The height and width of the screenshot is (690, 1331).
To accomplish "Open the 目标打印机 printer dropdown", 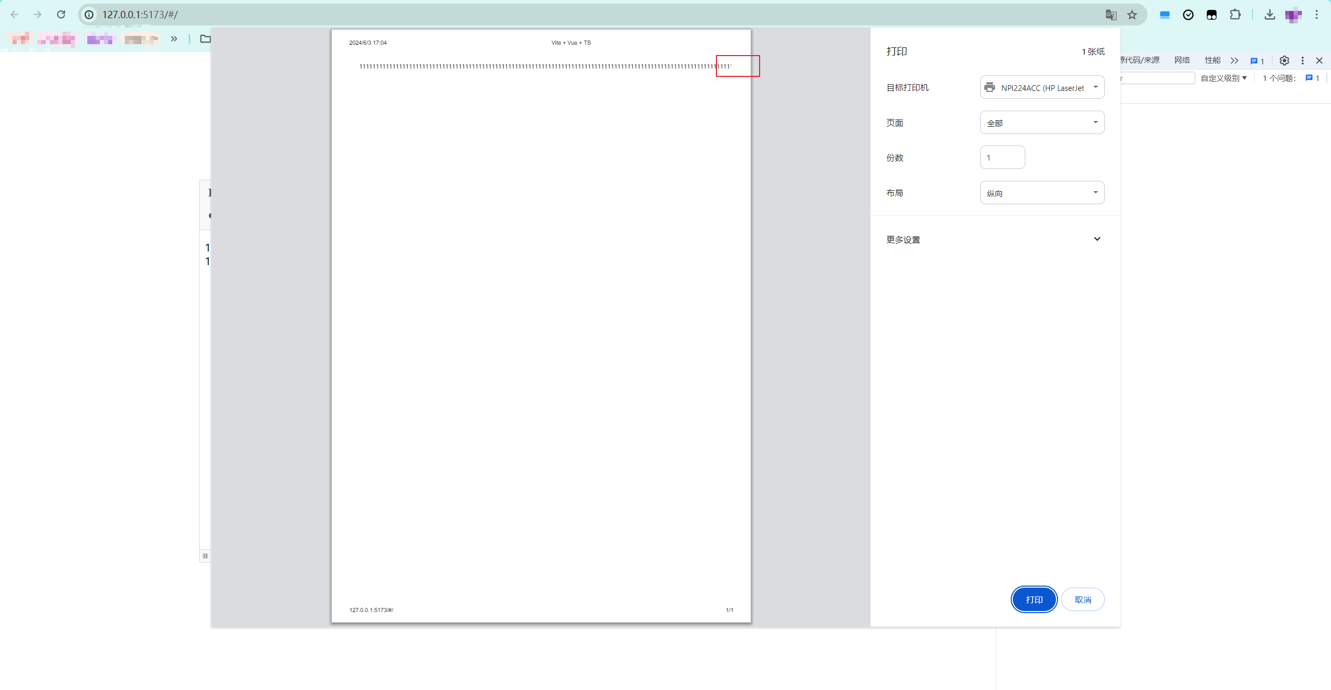I will point(1042,87).
